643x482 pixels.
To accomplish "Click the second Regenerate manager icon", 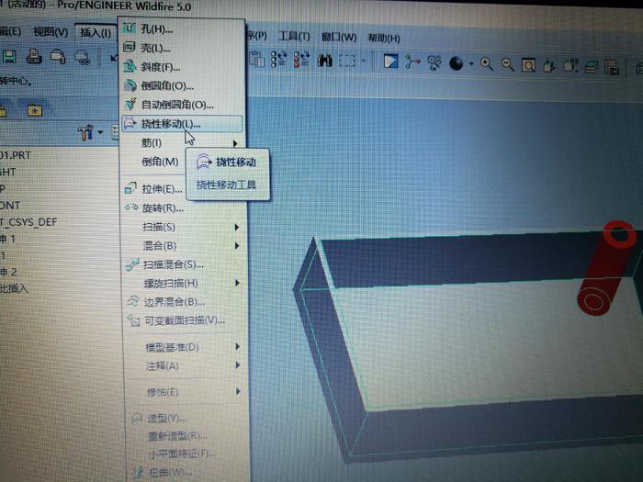I will pos(302,60).
